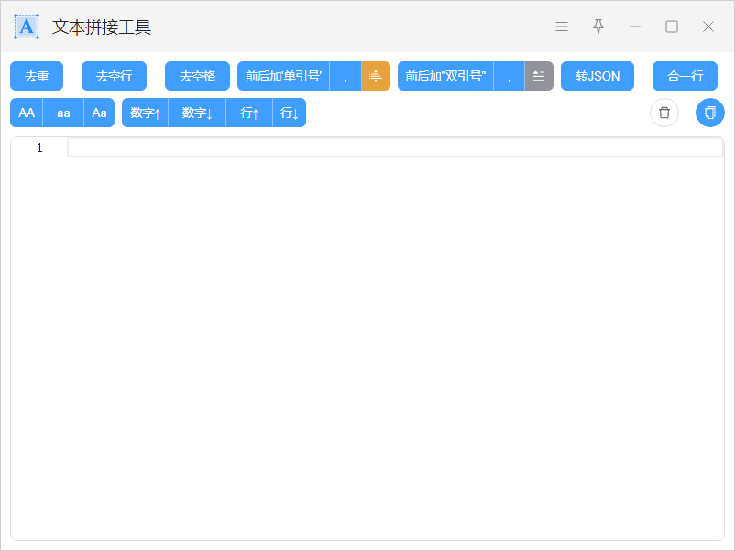
Task: Clear text with the trash icon
Action: 664,113
